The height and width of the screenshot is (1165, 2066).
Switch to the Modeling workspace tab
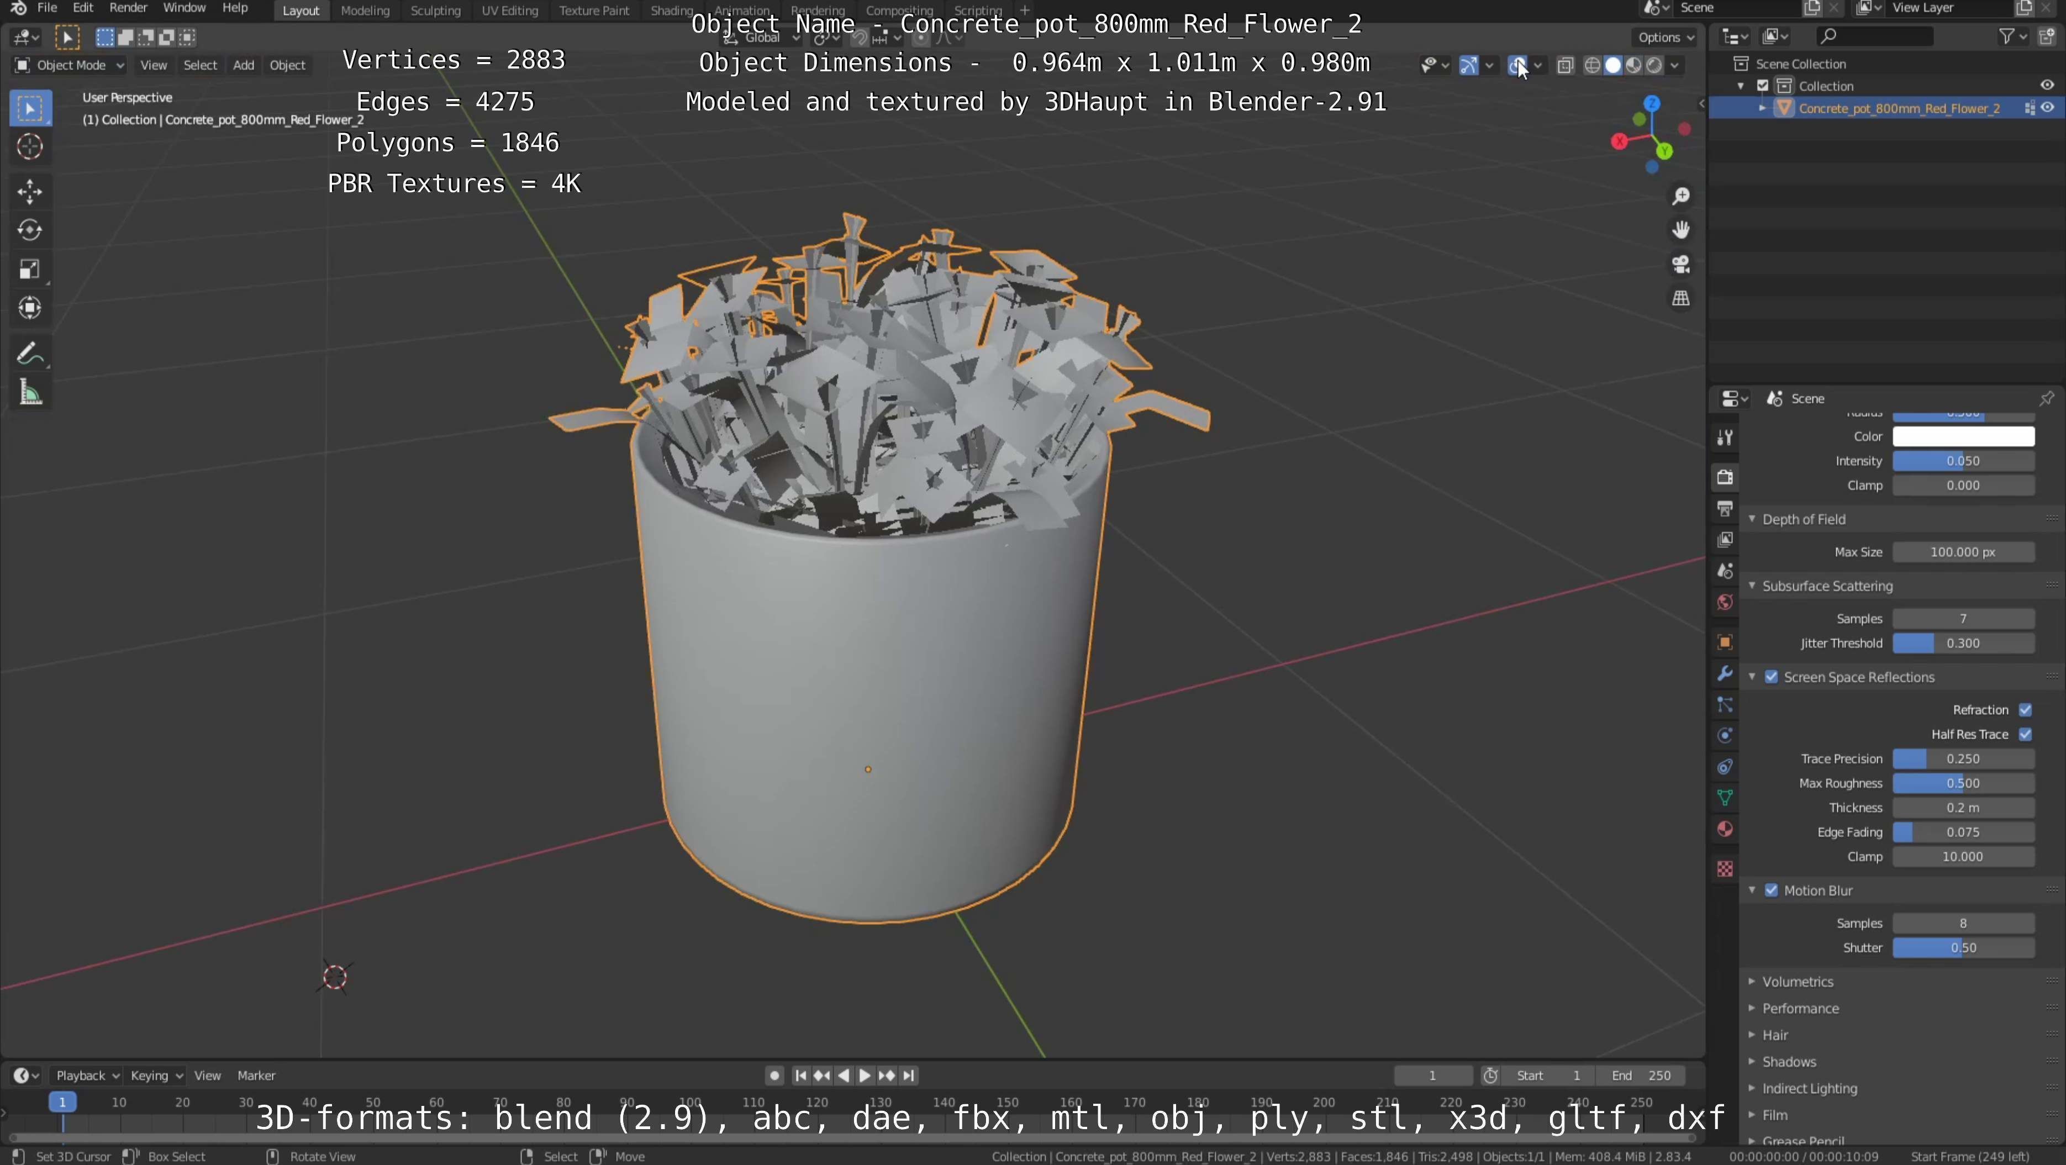365,10
